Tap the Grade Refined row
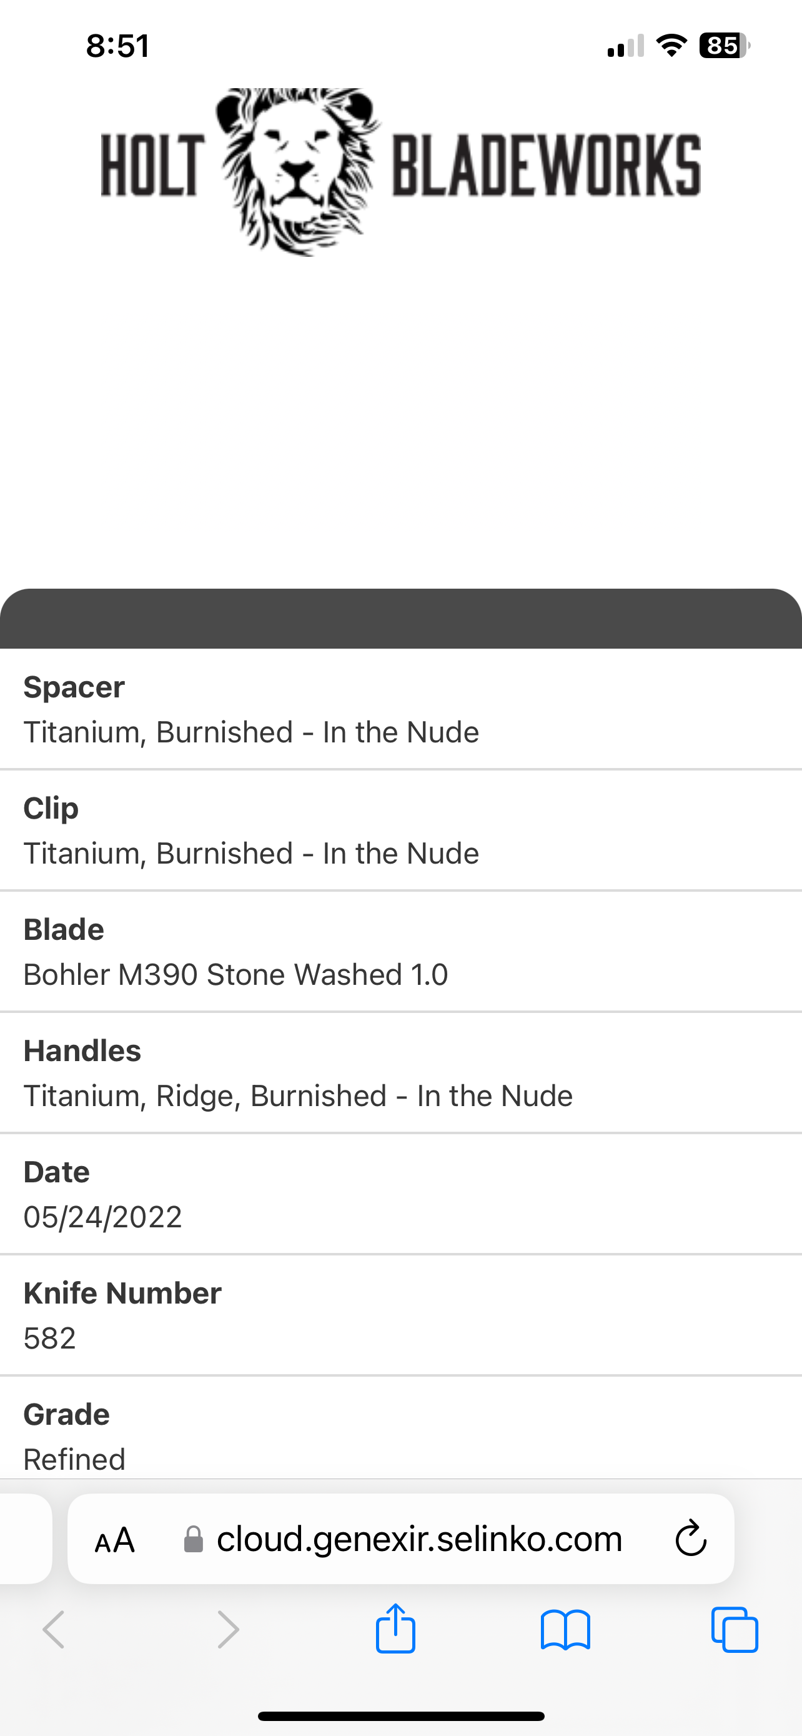802x1736 pixels. click(x=400, y=1435)
